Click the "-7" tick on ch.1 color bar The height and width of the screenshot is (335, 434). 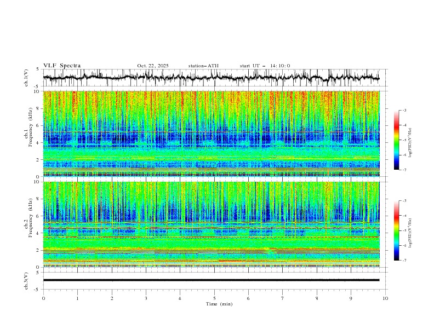pyautogui.click(x=404, y=170)
